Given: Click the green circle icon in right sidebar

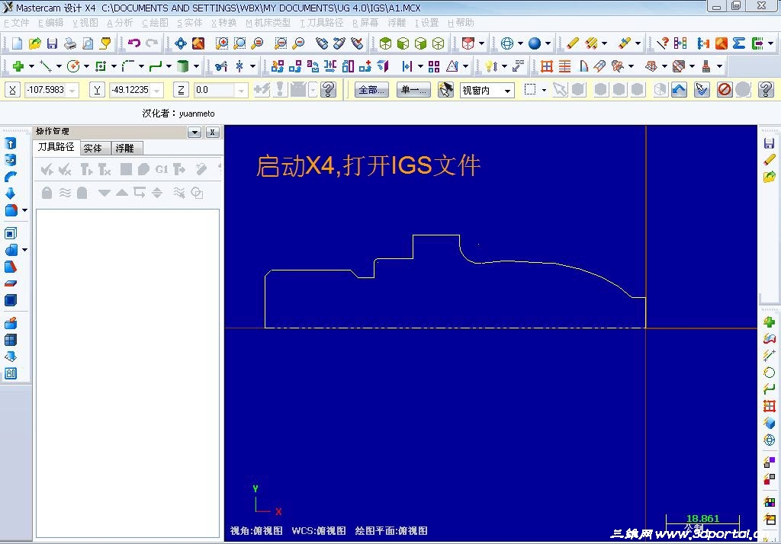Looking at the screenshot, I should tap(769, 373).
